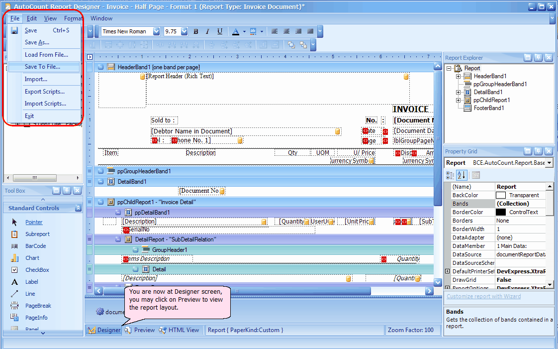Image resolution: width=558 pixels, height=349 pixels.
Task: Sort Property Grid alphabetically
Action: tap(461, 175)
